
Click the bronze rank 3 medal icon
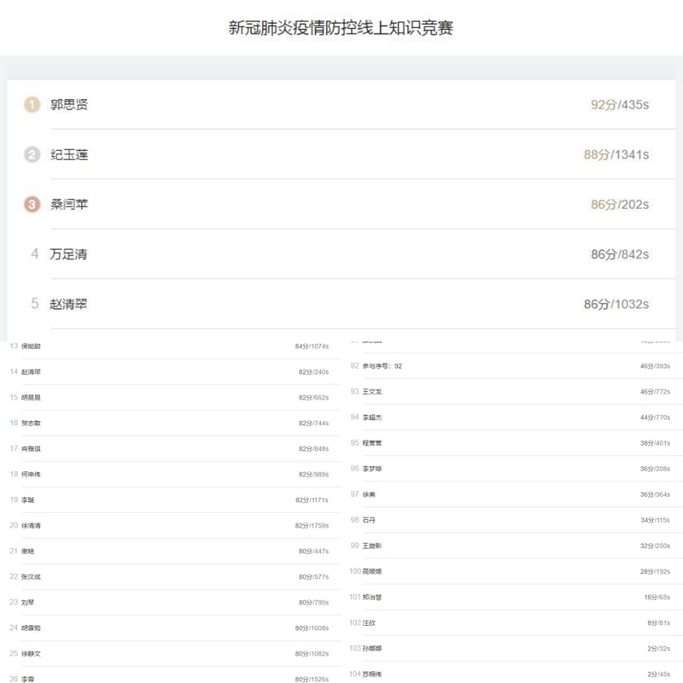32,204
